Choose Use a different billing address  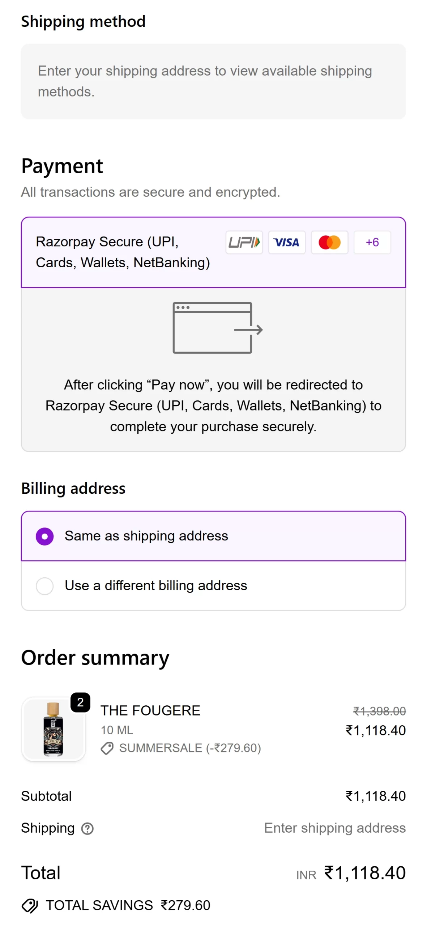45,586
